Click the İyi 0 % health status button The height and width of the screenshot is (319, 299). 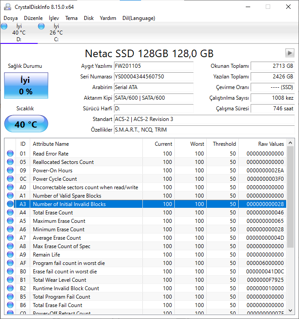tap(26, 86)
